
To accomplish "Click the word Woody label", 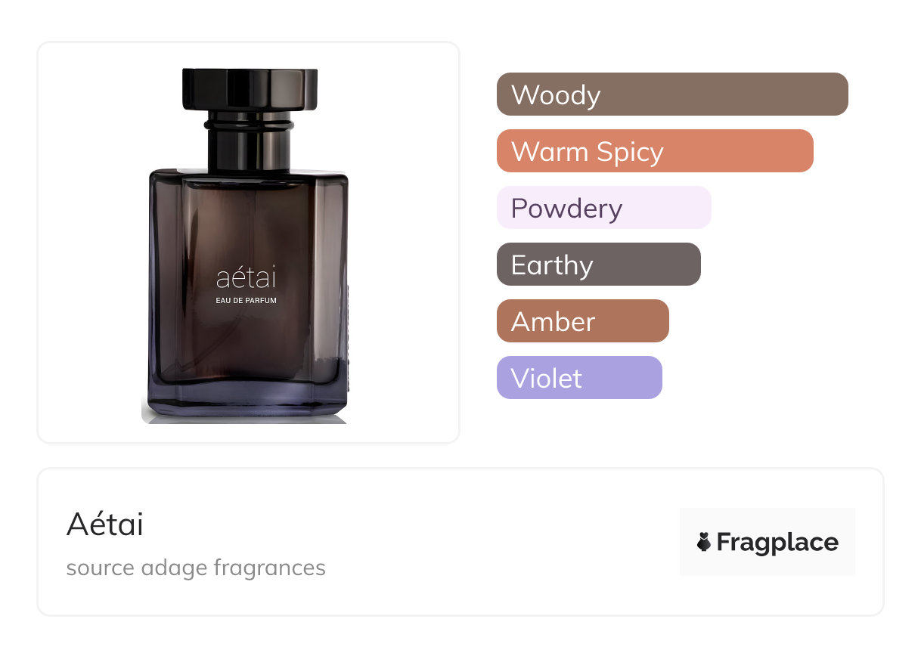I will click(556, 95).
